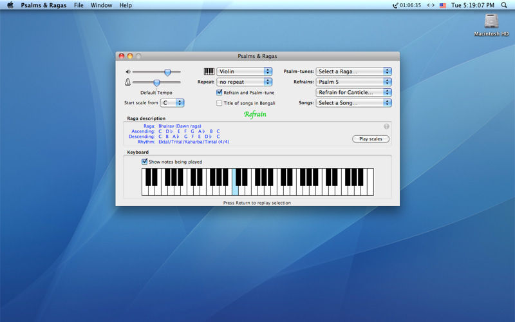Image resolution: width=515 pixels, height=322 pixels.
Task: Close the Psalms & Ragas window
Action: tap(122, 56)
